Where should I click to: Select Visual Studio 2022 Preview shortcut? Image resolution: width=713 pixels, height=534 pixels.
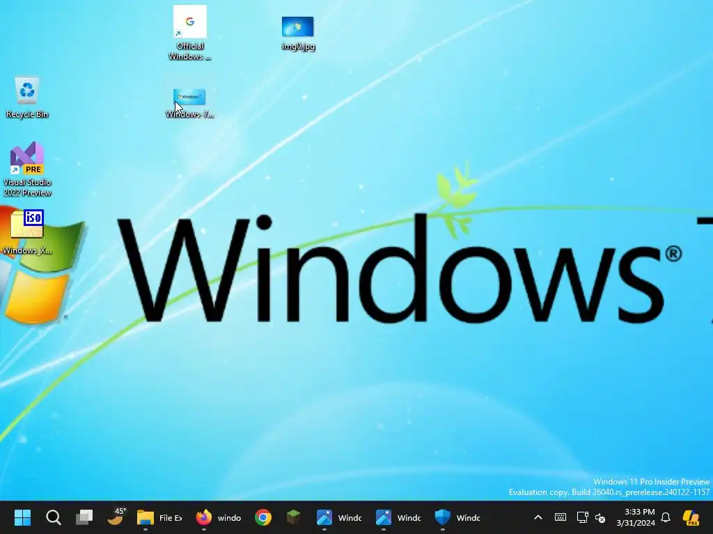pyautogui.click(x=27, y=169)
